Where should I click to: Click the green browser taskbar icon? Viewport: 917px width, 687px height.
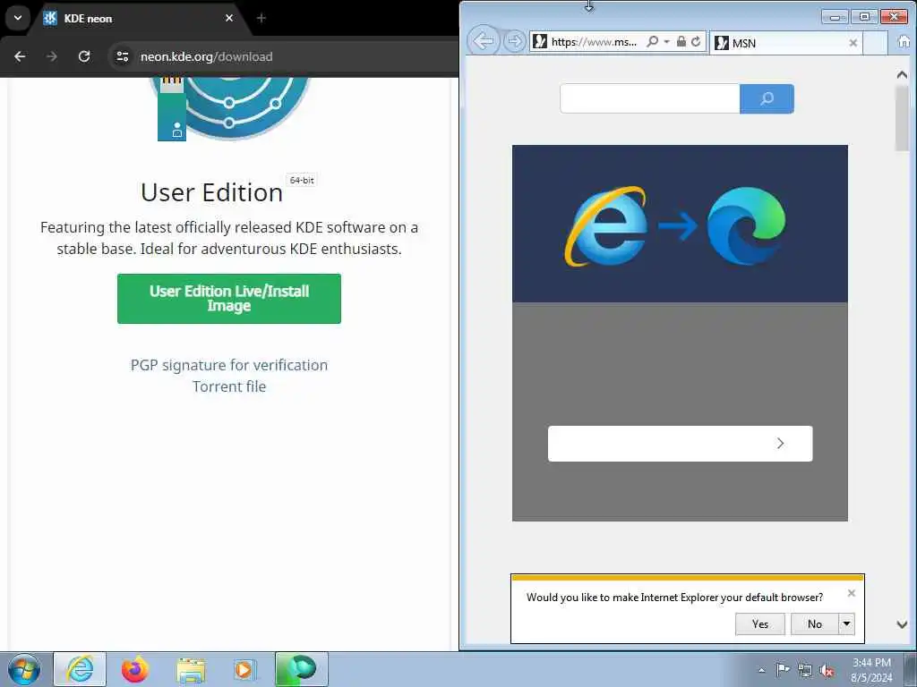[x=301, y=669]
